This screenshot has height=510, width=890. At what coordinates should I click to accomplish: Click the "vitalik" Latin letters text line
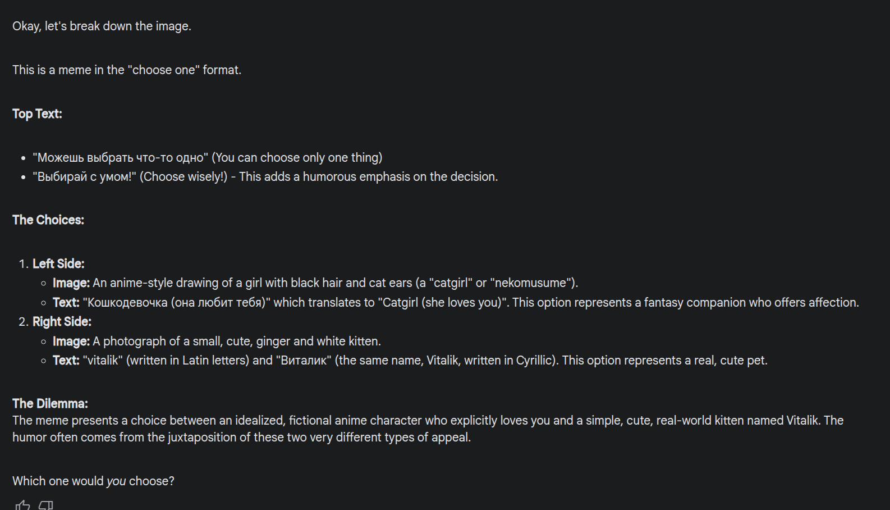[x=410, y=361]
